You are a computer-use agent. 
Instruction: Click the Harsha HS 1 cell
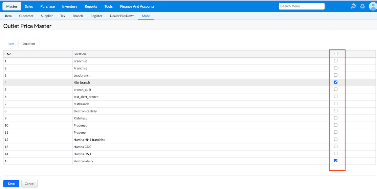[202, 154]
